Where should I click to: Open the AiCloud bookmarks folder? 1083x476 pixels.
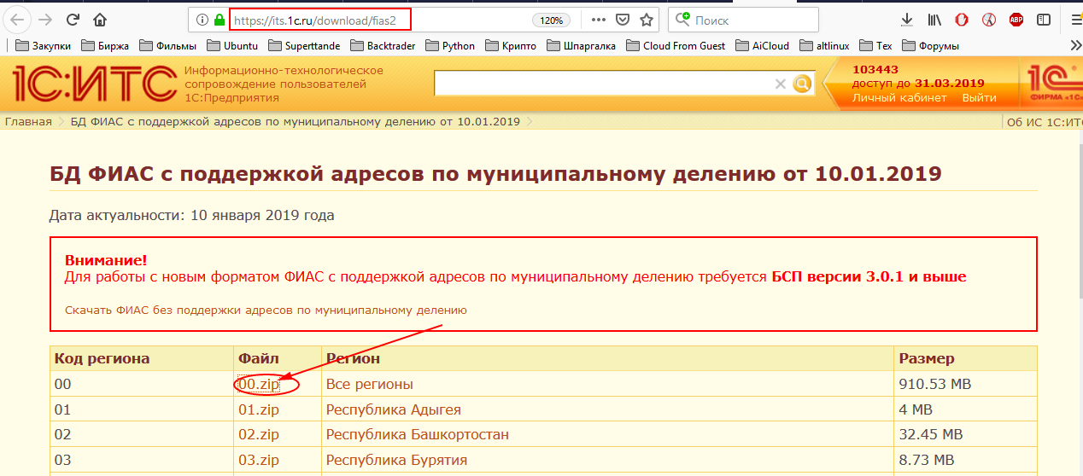click(761, 46)
